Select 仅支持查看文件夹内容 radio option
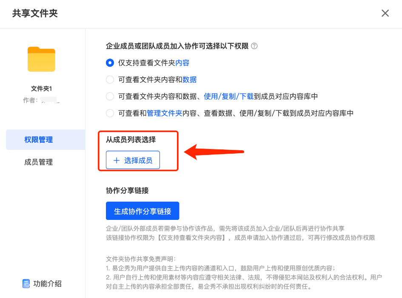 point(110,63)
